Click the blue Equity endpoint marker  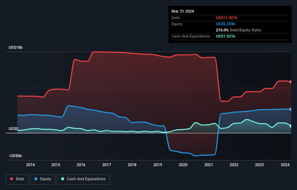(x=291, y=109)
